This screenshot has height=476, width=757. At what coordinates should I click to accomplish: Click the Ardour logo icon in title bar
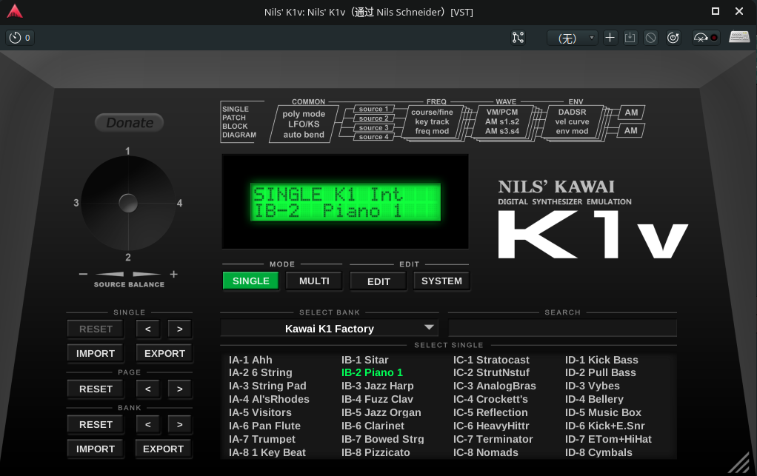tap(15, 12)
